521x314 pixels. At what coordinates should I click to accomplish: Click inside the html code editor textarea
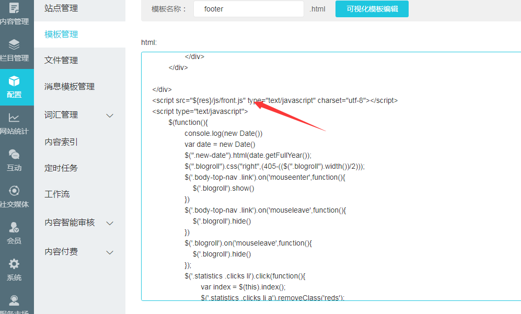[x=331, y=176]
